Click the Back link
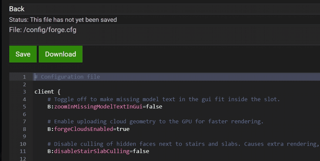320x161 pixels. (x=17, y=8)
